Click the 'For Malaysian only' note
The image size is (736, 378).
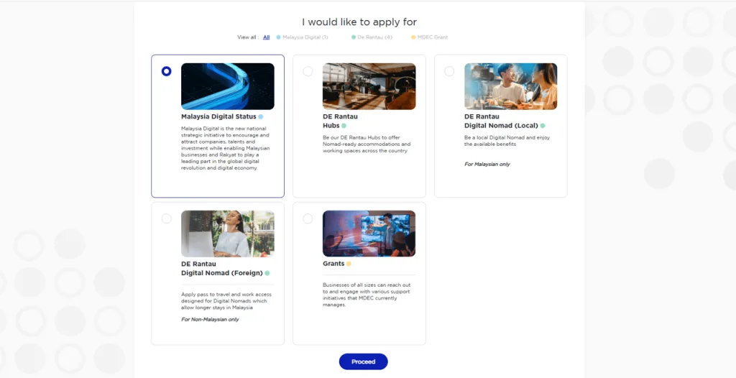click(487, 165)
